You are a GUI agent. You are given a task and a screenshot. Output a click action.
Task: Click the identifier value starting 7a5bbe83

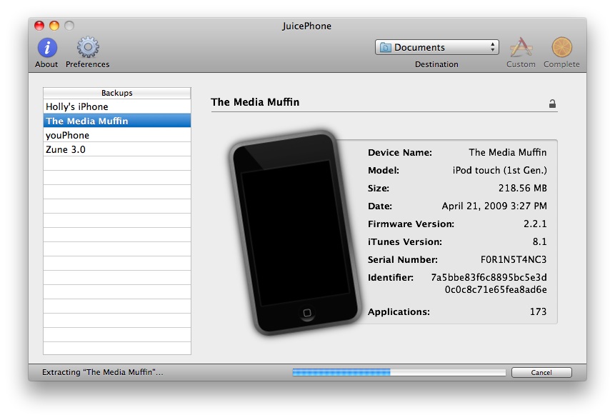pyautogui.click(x=489, y=284)
